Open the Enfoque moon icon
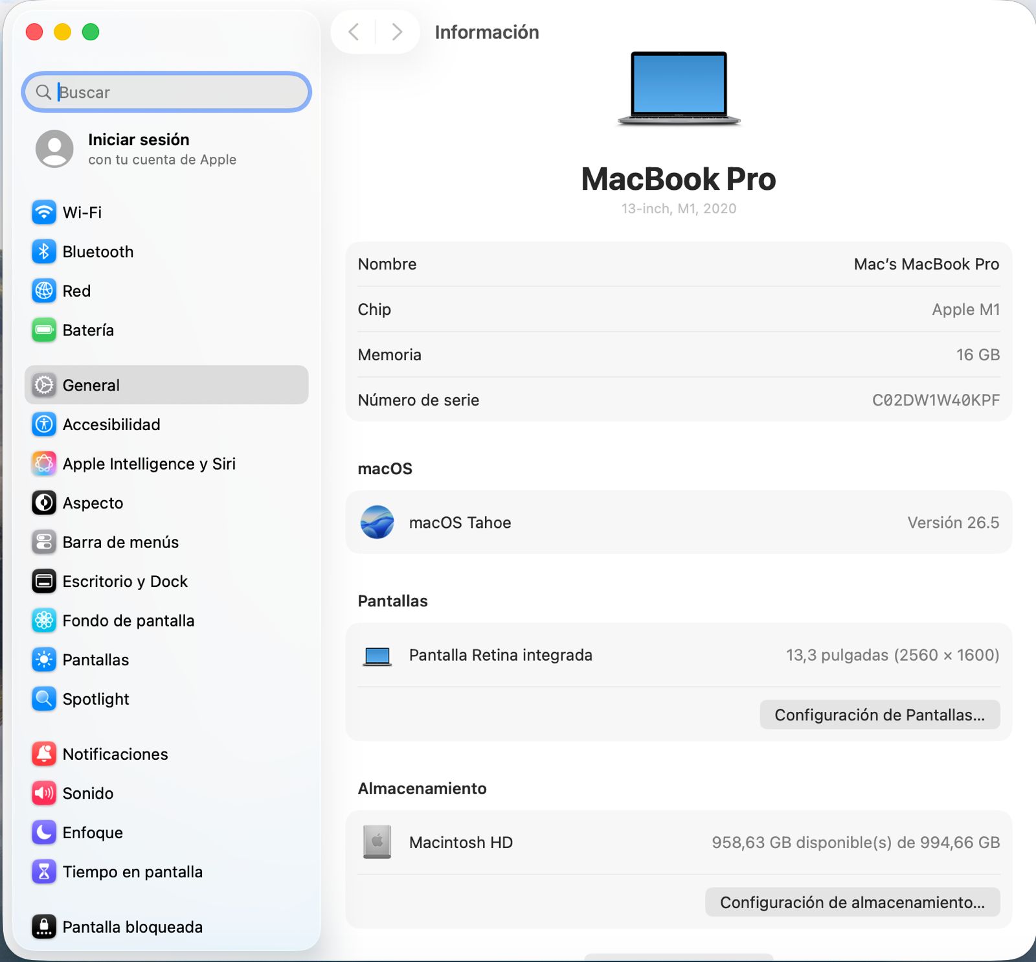This screenshot has width=1036, height=962. 44,832
